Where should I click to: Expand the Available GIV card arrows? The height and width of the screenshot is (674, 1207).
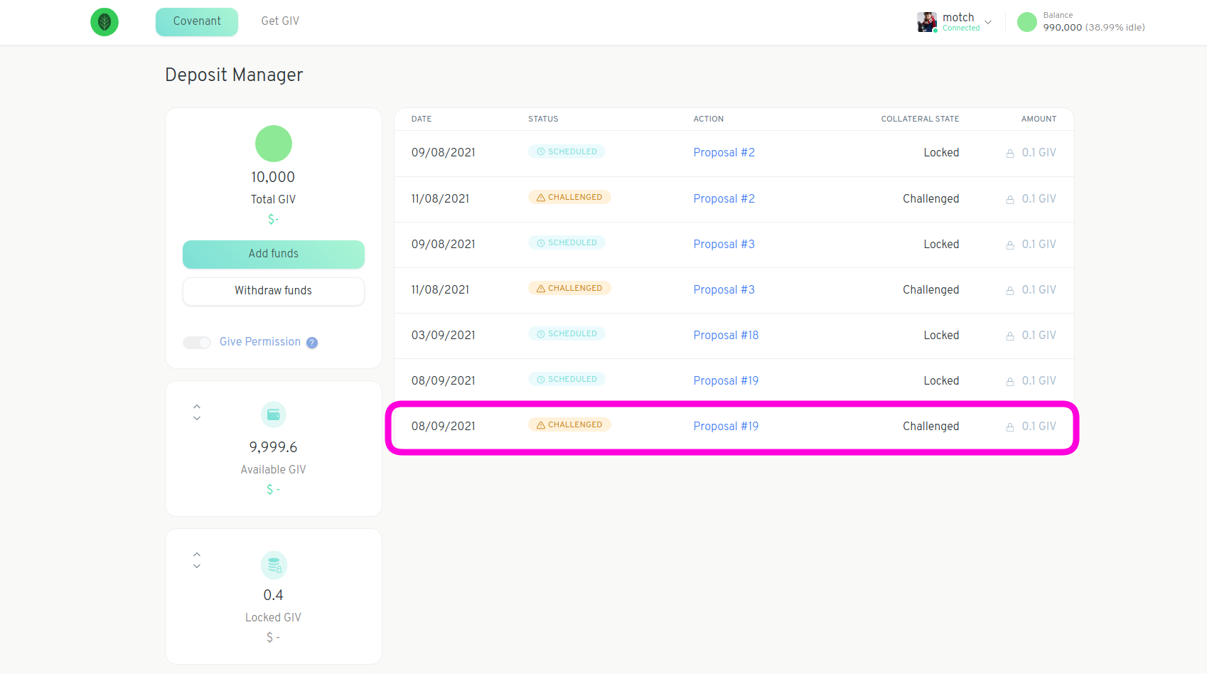(x=197, y=412)
